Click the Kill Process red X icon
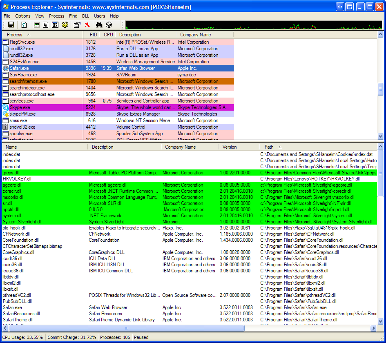This screenshot has height=343, width=386. (87, 25)
